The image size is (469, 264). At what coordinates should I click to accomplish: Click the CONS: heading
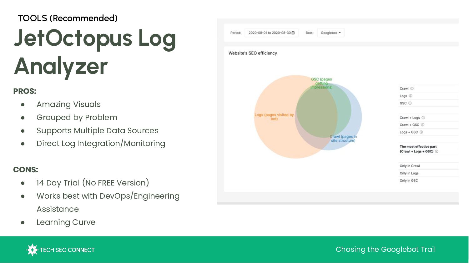click(x=26, y=170)
